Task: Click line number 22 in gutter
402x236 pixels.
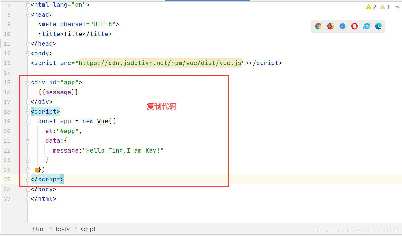Action: [x=7, y=150]
